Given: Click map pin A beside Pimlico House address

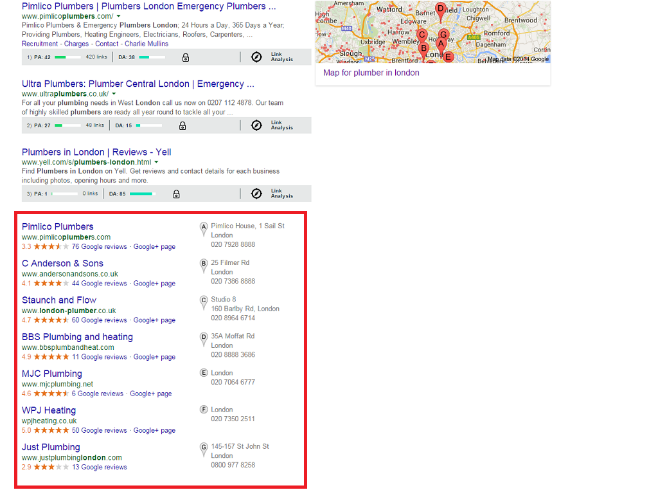Looking at the screenshot, I should pos(204,230).
